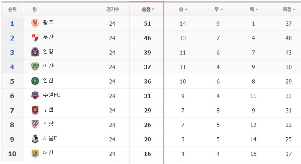Click the 광주 team emblem icon

[35, 23]
